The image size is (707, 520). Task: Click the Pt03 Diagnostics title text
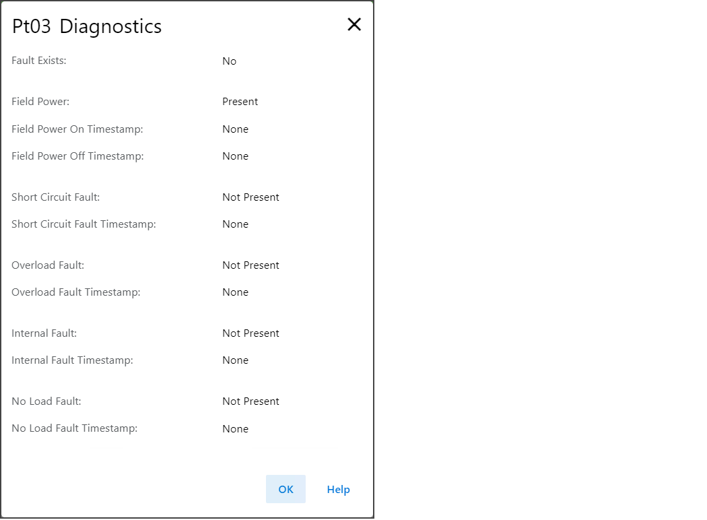coord(87,26)
